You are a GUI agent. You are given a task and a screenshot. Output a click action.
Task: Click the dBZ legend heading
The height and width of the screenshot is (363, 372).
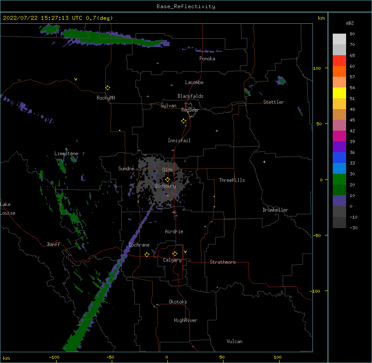pyautogui.click(x=350, y=23)
